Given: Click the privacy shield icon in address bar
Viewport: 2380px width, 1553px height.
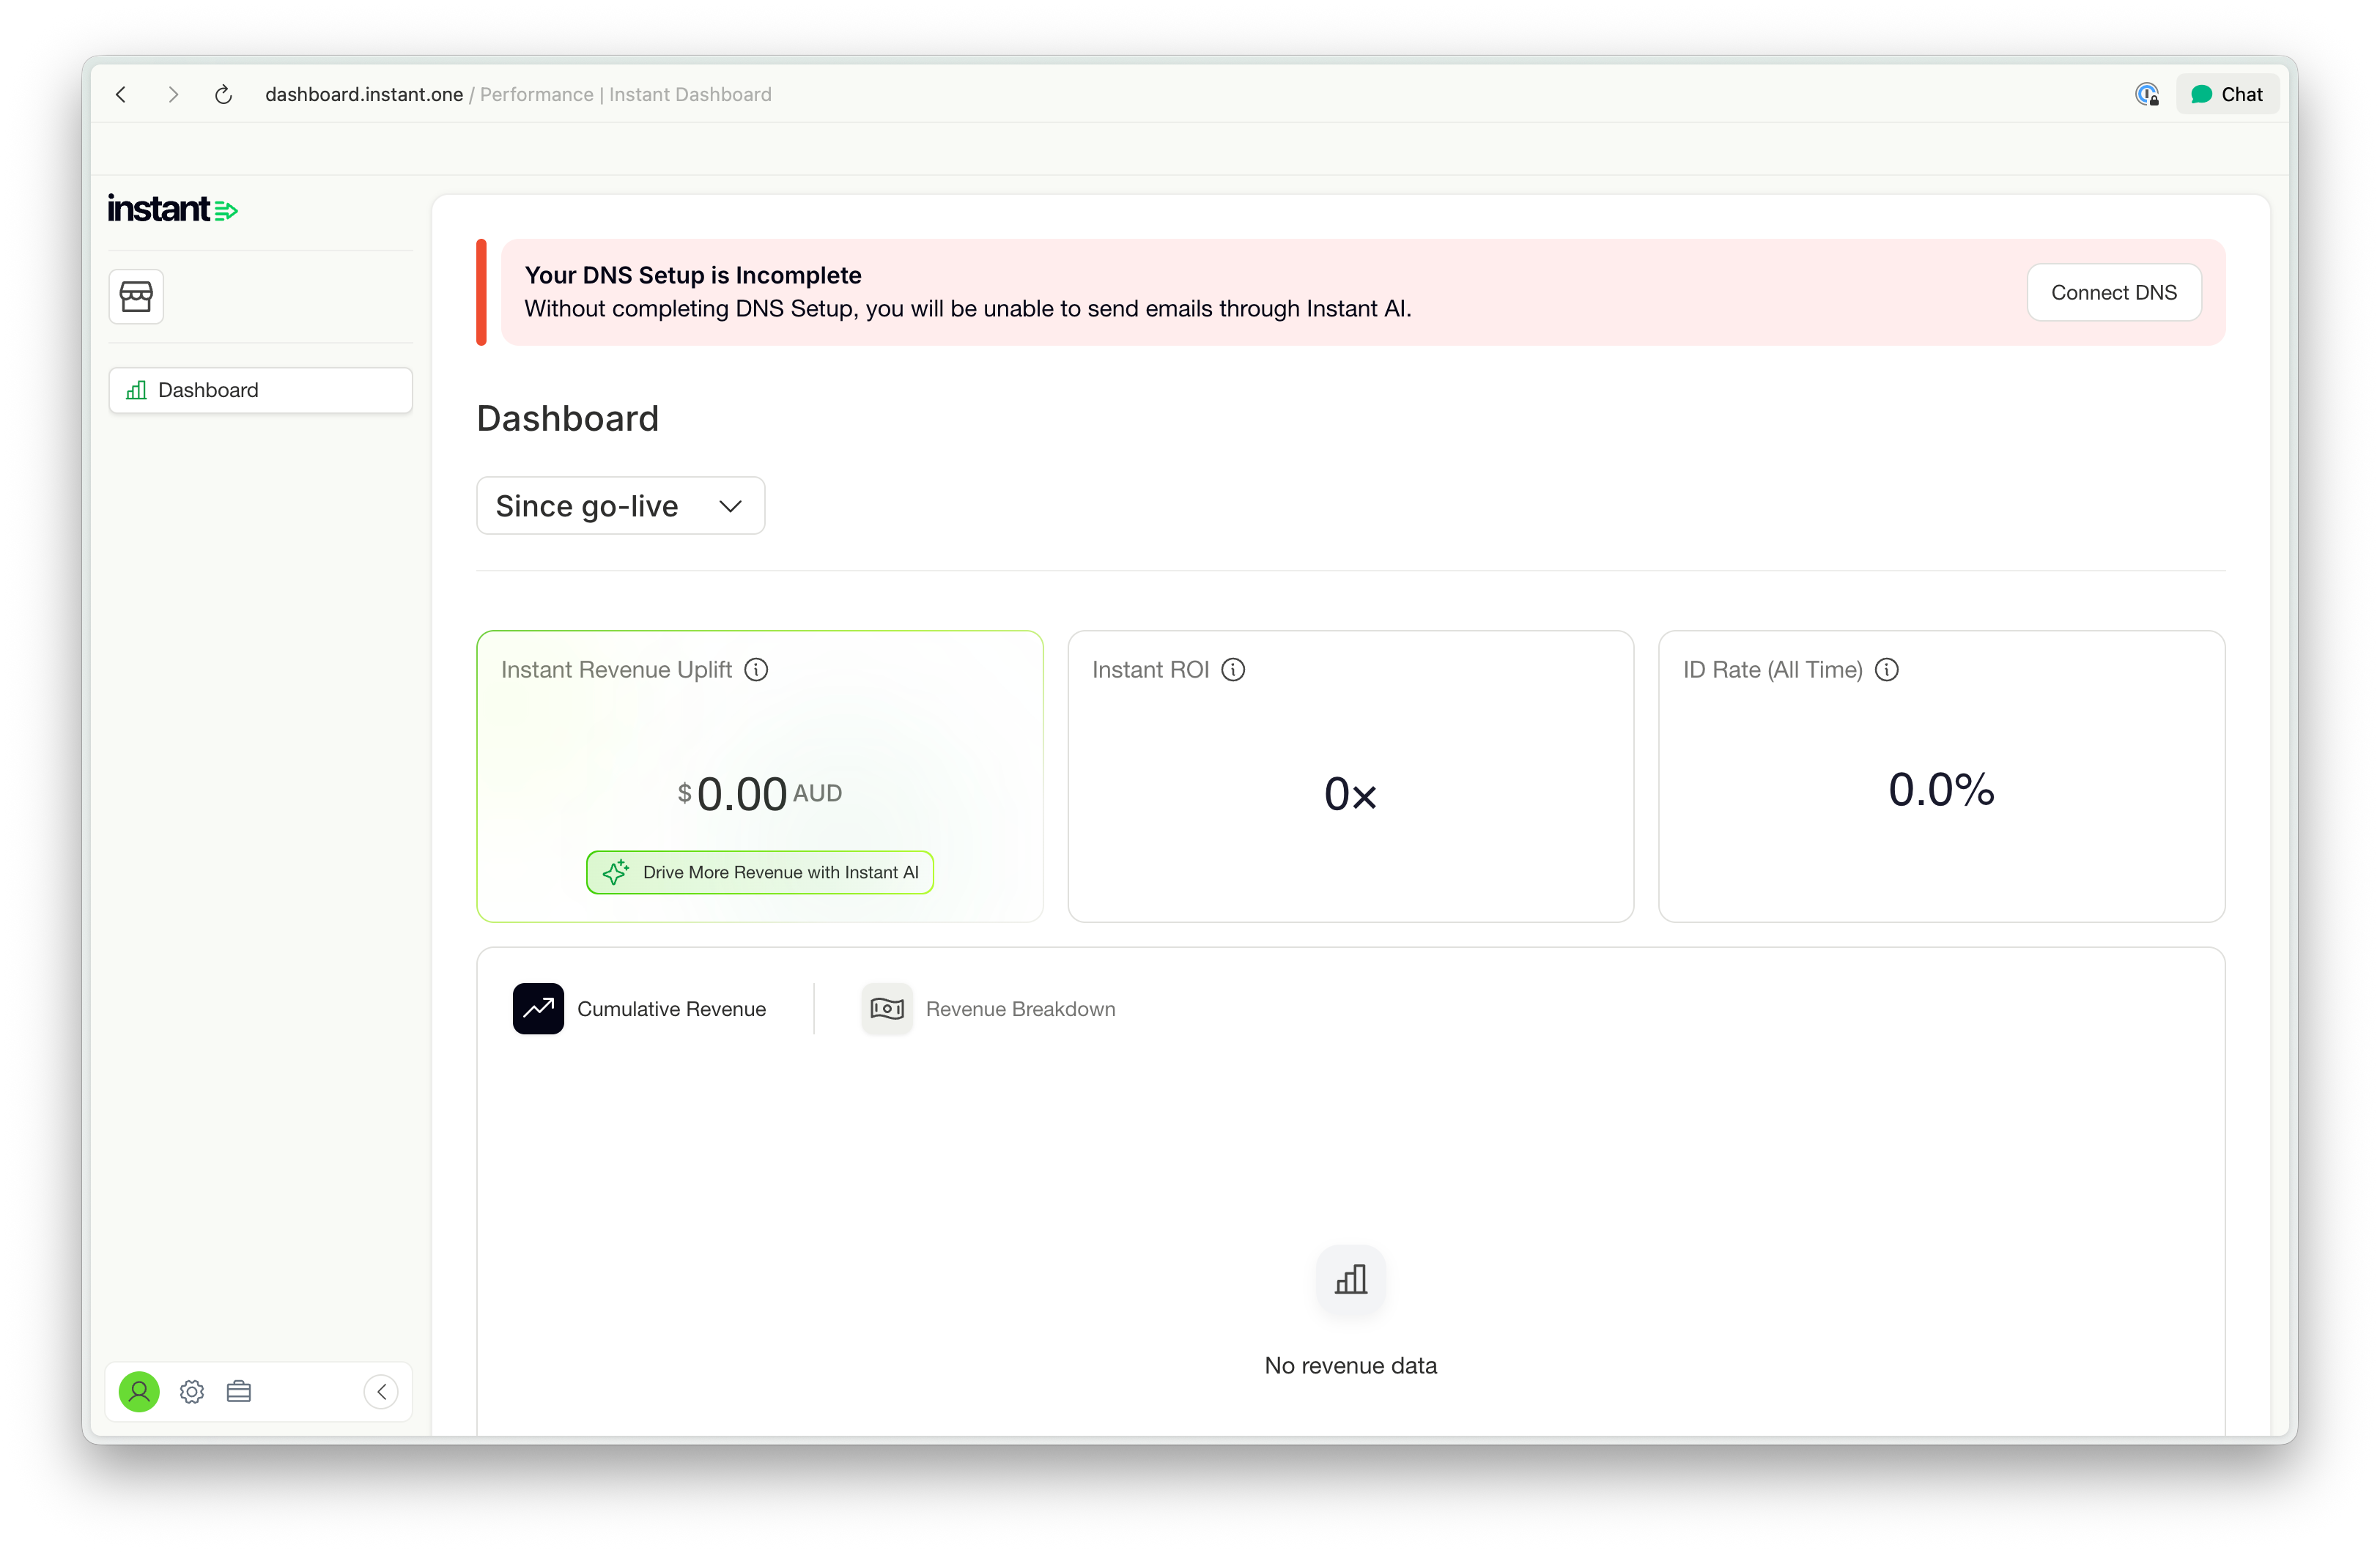Looking at the screenshot, I should [2146, 94].
